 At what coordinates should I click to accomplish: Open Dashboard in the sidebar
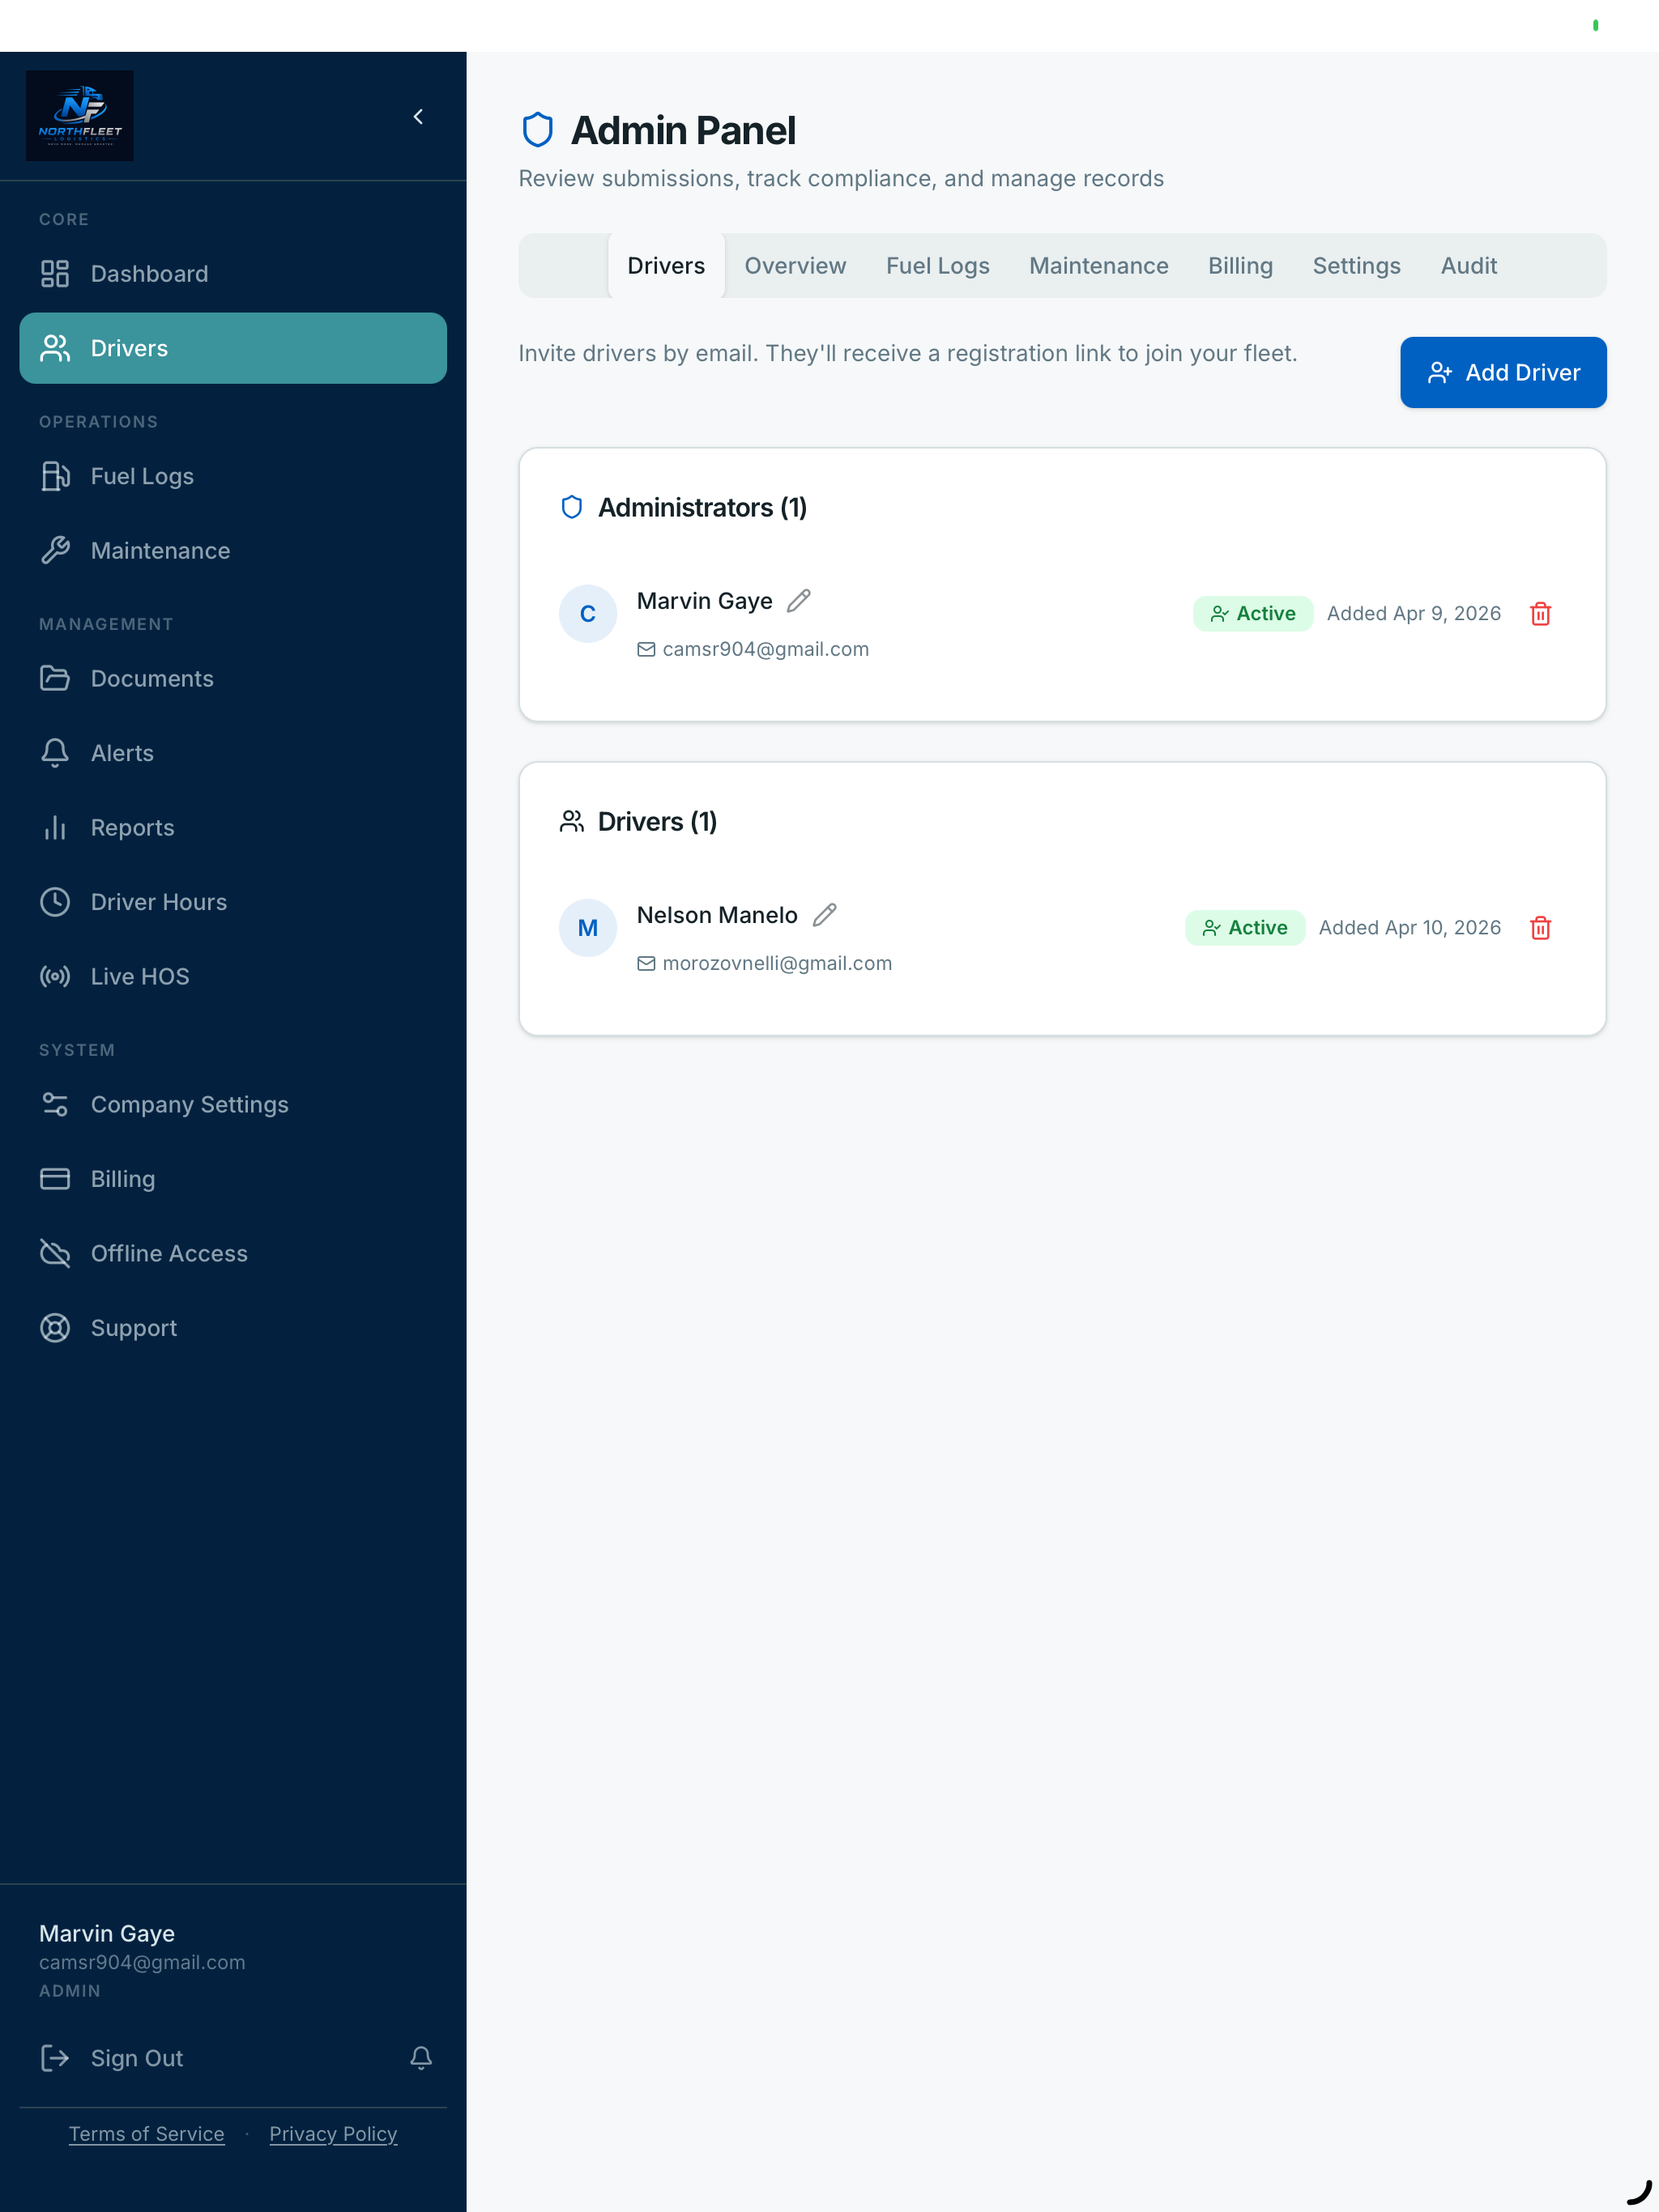(233, 274)
